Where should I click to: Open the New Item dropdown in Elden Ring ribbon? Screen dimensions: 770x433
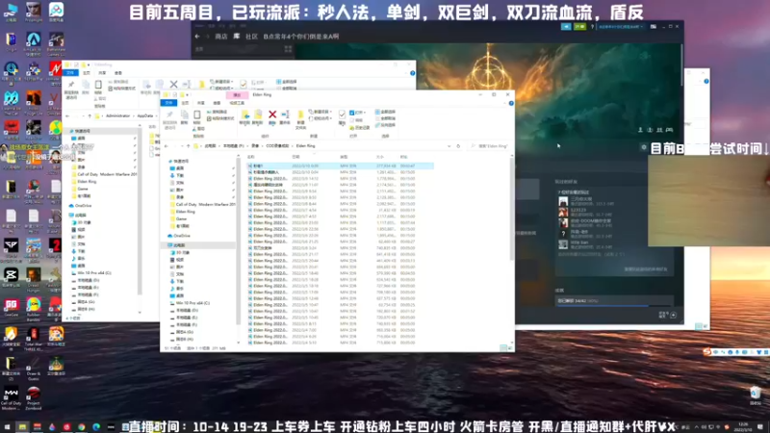(x=320, y=112)
